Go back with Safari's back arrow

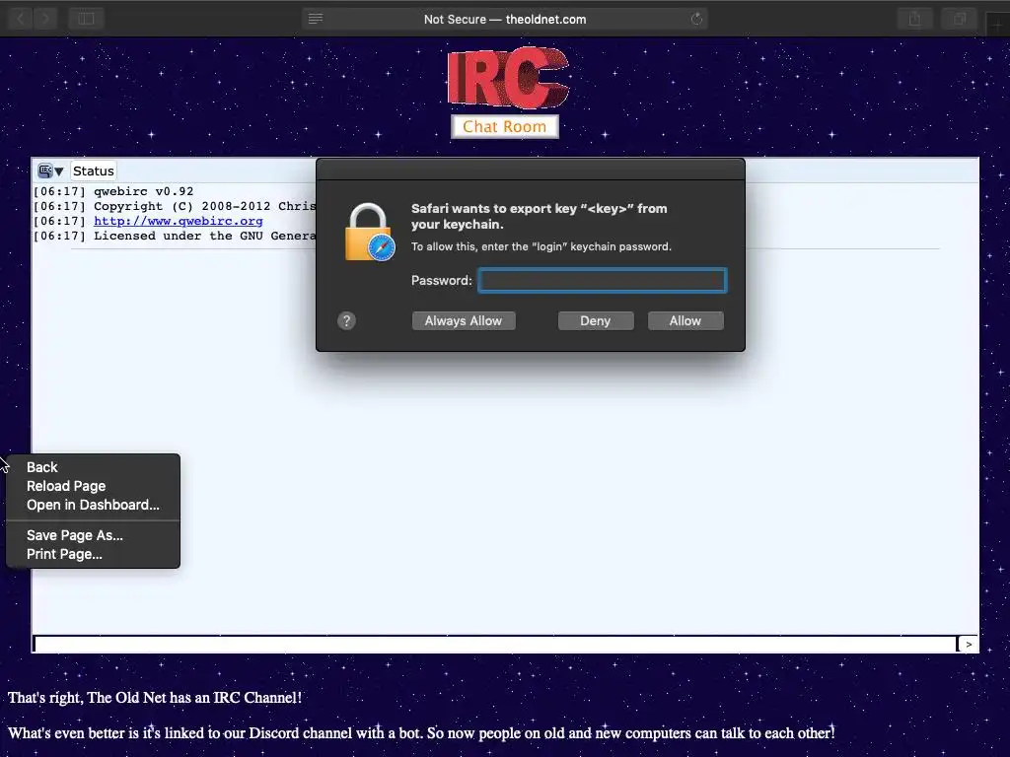tap(20, 19)
